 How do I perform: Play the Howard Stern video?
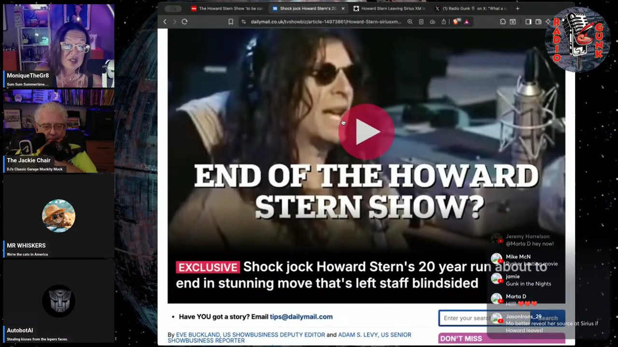366,132
